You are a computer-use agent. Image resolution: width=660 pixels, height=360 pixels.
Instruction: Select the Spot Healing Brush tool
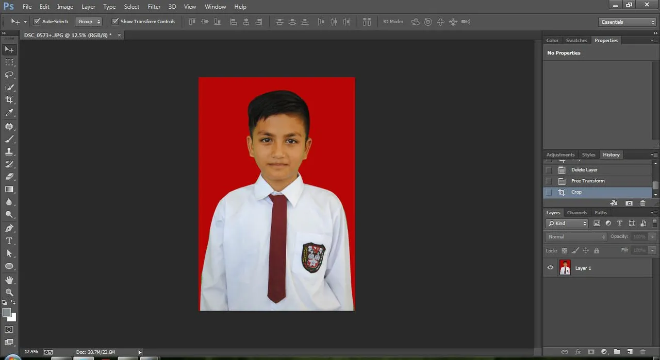(9, 126)
